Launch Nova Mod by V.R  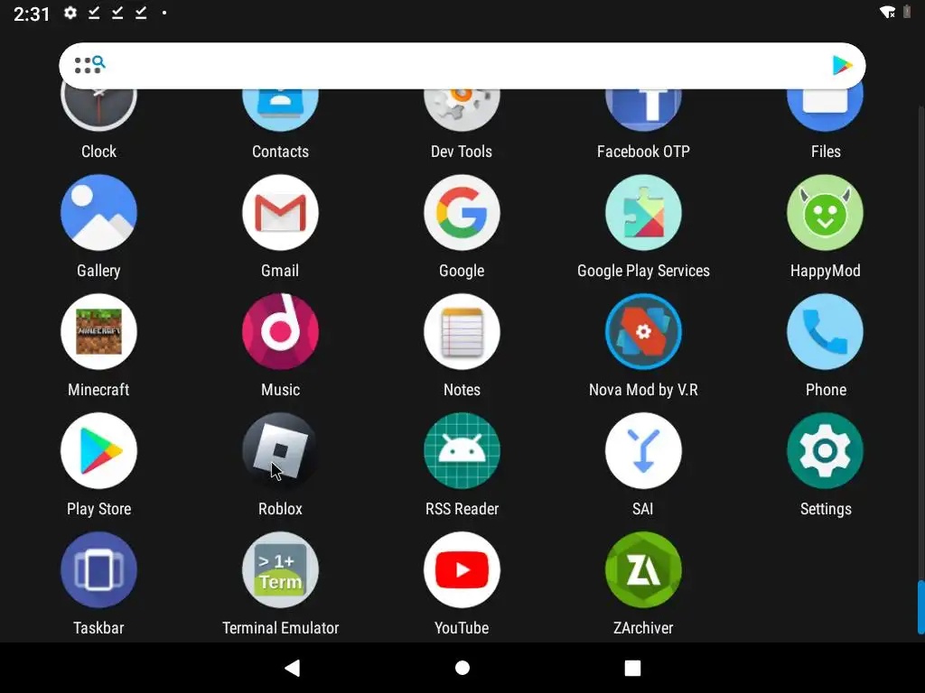point(643,332)
